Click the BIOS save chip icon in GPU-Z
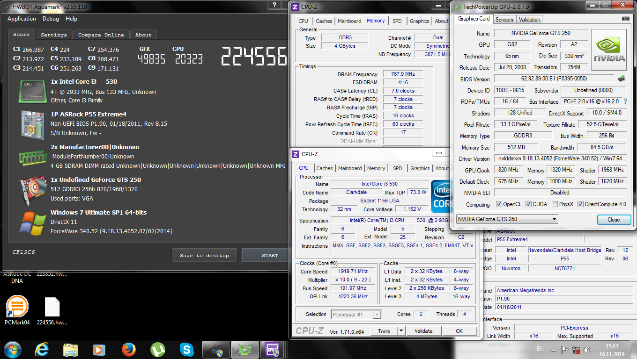Viewport: 637px width, 359px height. point(622,79)
